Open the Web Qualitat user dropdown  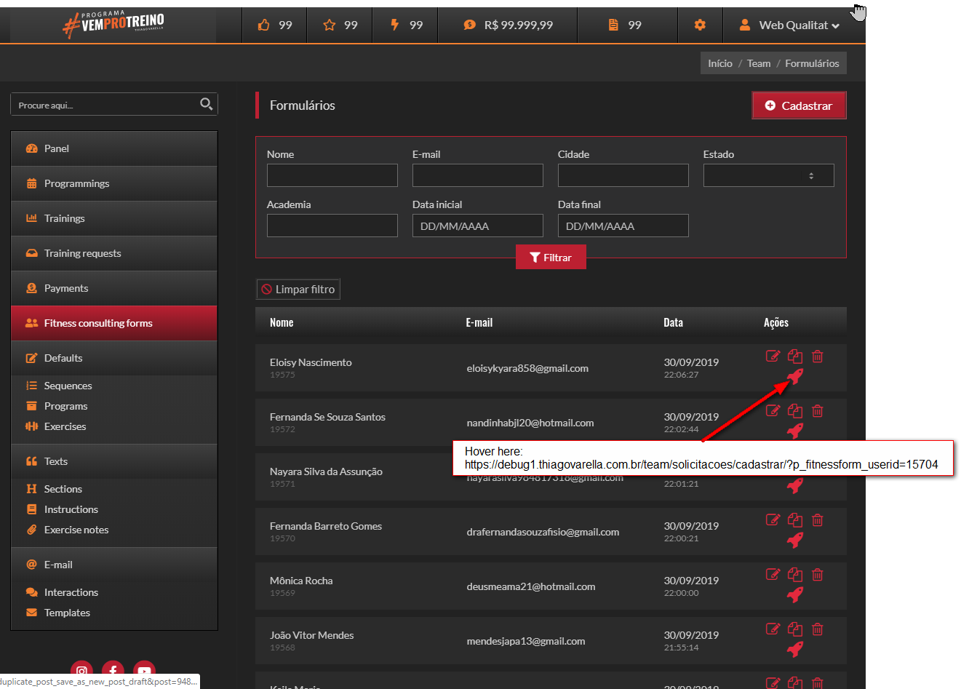[789, 25]
